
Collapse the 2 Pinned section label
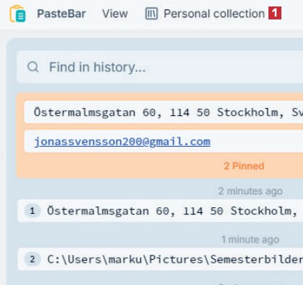[x=244, y=166]
